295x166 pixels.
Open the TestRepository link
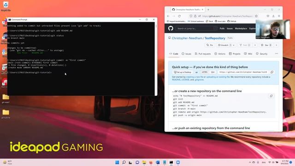click(x=215, y=38)
